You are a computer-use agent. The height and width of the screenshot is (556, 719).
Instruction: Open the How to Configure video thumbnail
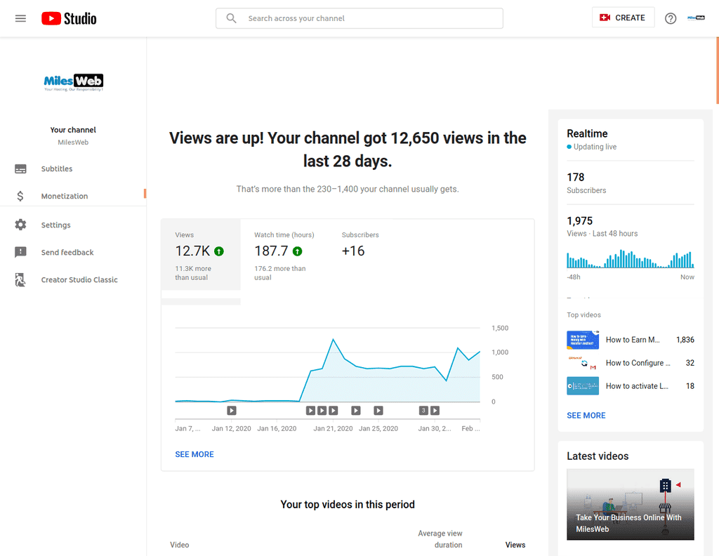coord(583,363)
